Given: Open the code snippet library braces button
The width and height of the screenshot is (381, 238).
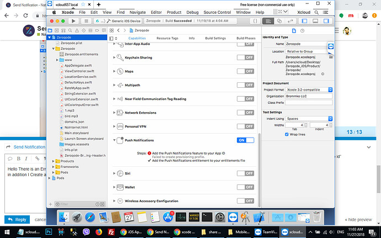Looking at the screenshot, I should [255, 21].
